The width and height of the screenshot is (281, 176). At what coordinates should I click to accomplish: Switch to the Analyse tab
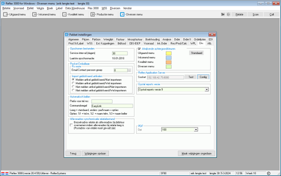point(167,39)
